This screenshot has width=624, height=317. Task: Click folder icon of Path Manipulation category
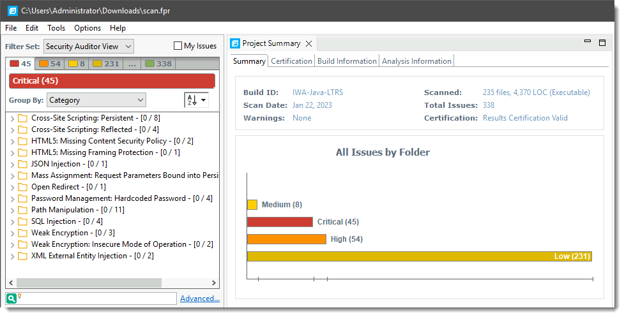[x=23, y=210]
